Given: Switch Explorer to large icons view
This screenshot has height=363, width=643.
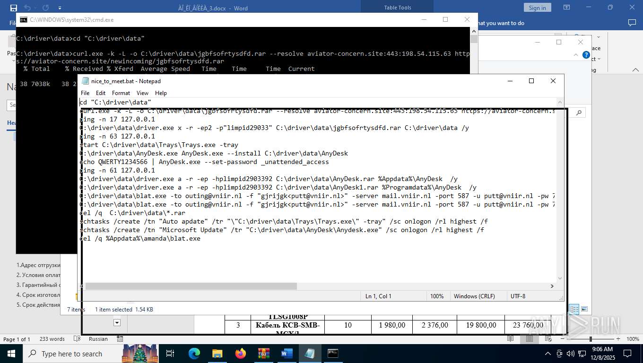Looking at the screenshot, I should click(584, 309).
